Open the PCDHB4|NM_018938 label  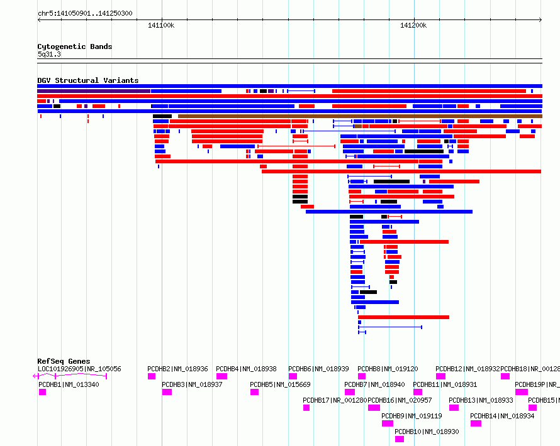pyautogui.click(x=246, y=369)
